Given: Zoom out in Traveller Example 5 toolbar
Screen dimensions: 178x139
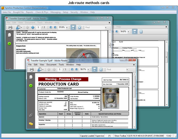Looking at the screenshot, I should pyautogui.click(x=72, y=69).
